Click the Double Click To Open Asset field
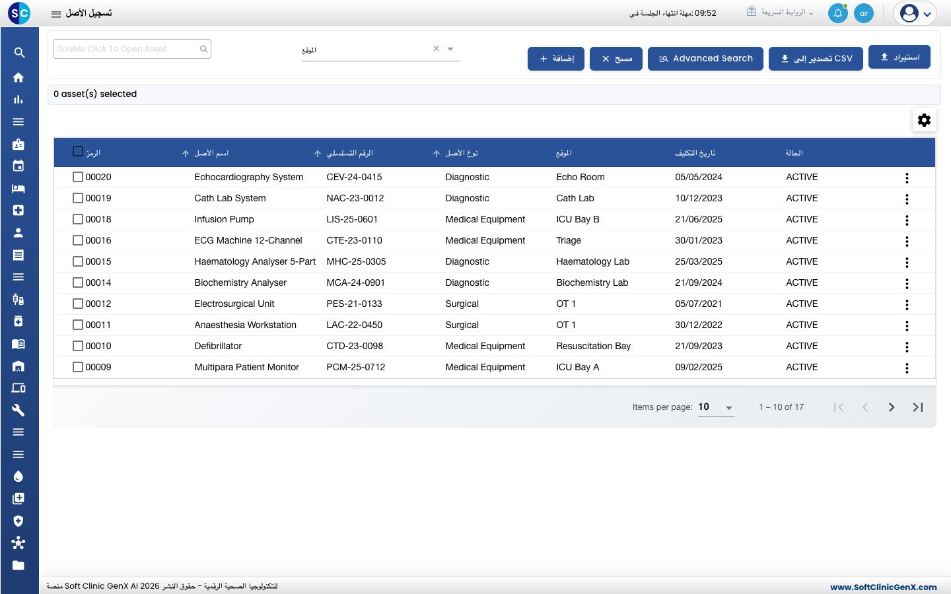Screen dimensions: 951x594 (132, 49)
